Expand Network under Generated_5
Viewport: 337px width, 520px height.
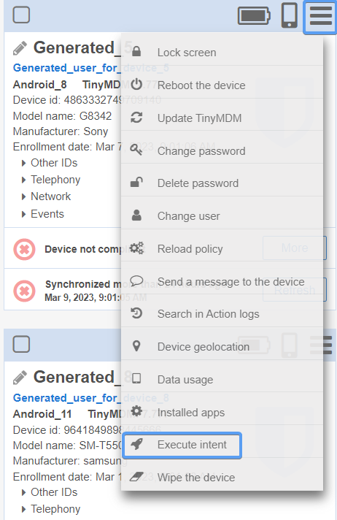click(46, 196)
